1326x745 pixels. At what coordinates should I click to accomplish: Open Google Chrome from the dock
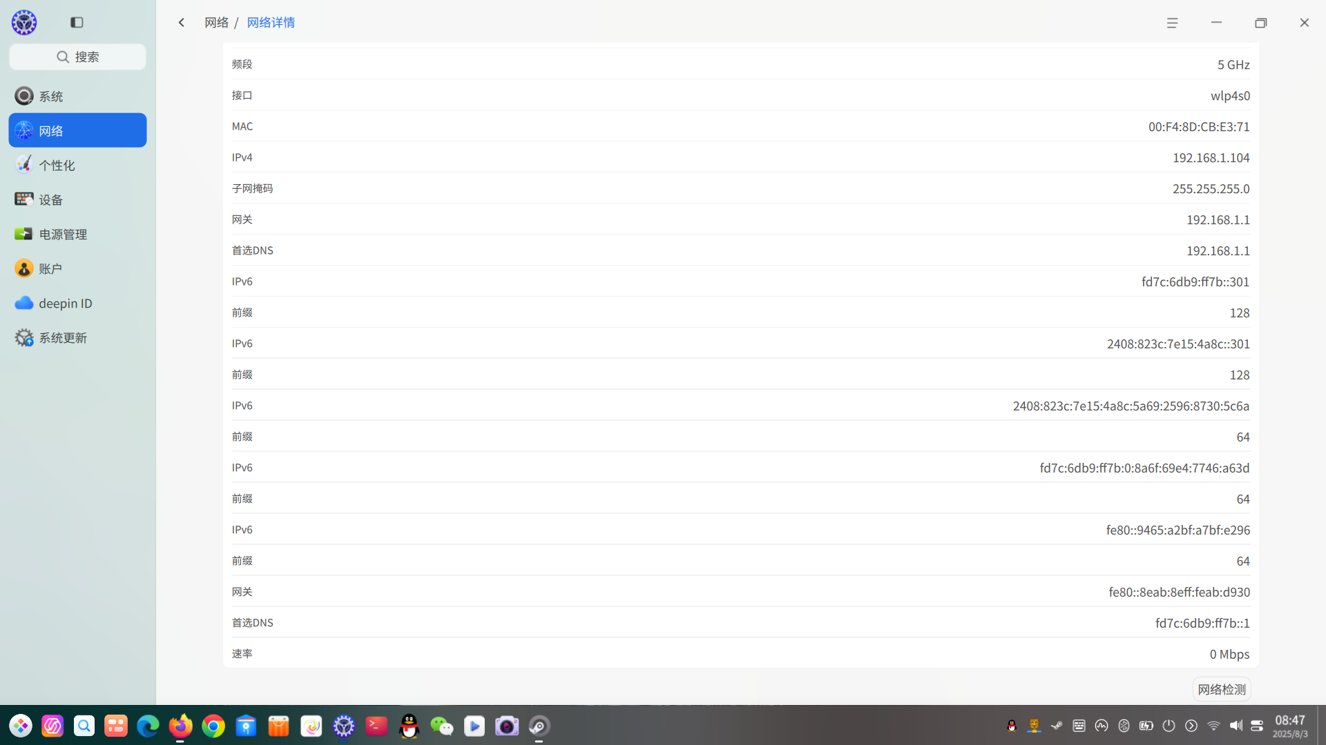pos(213,726)
